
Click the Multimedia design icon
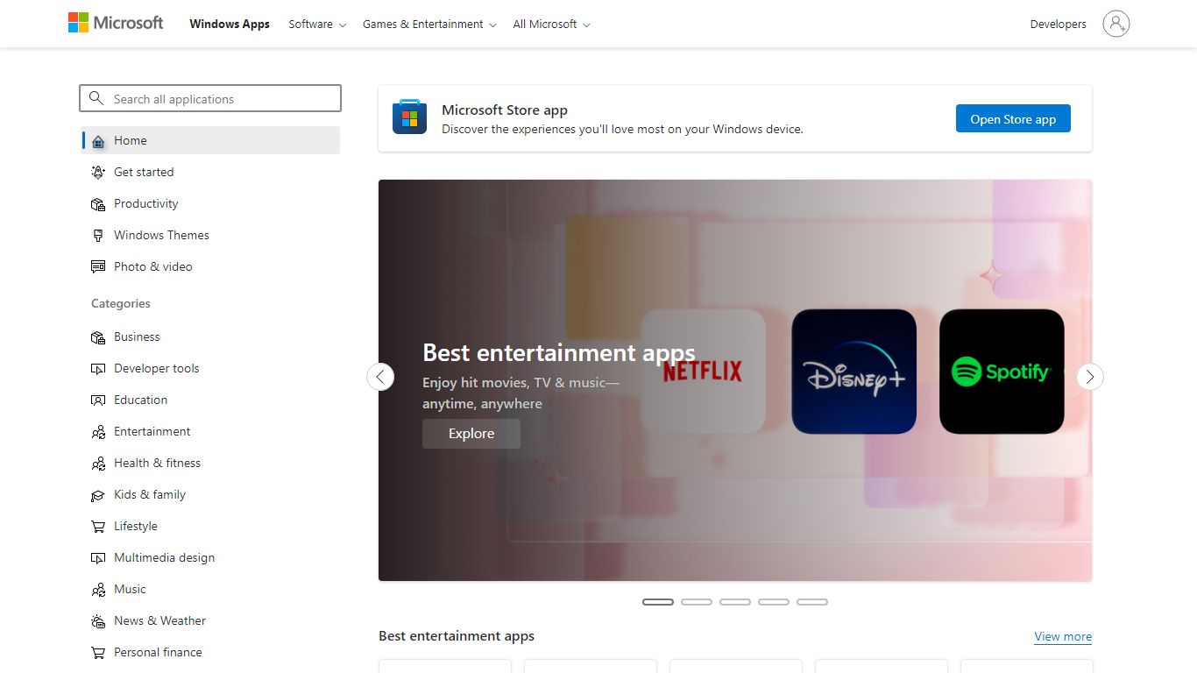click(98, 557)
